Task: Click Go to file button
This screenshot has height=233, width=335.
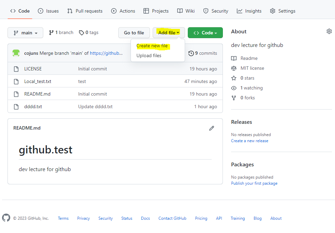Action: pos(134,33)
